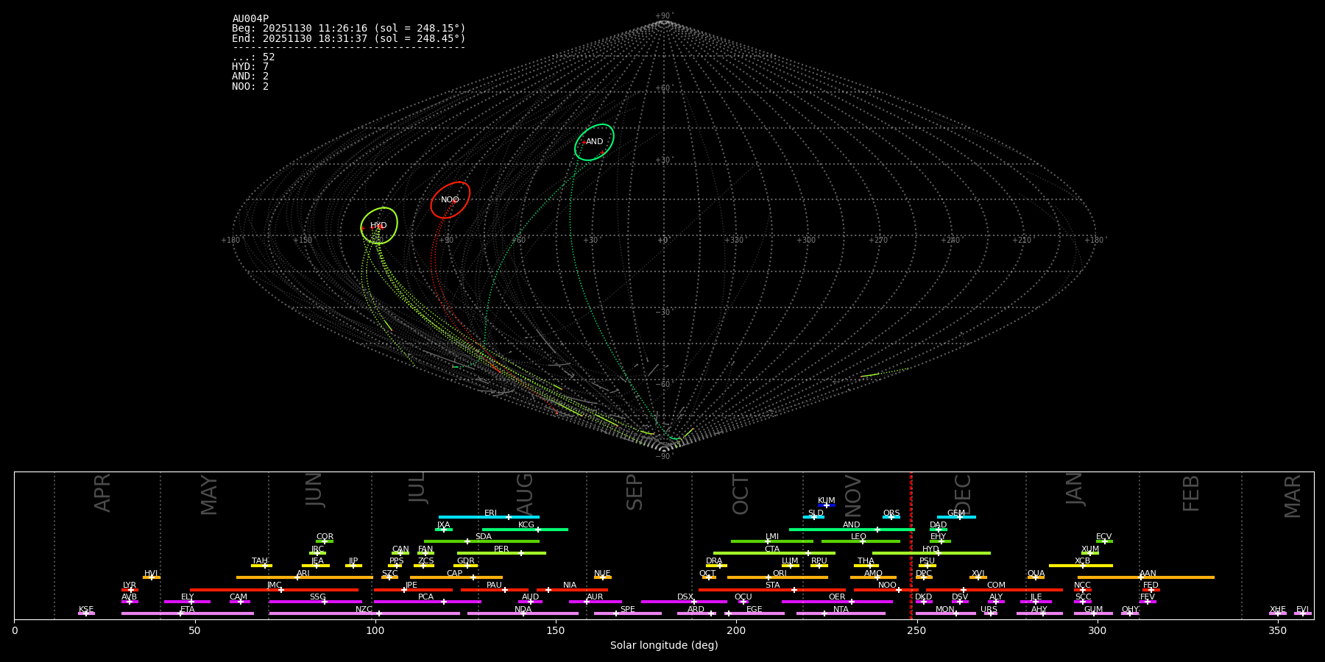1325x662 pixels.
Task: Select the AU004P station title text
Action: (x=250, y=19)
